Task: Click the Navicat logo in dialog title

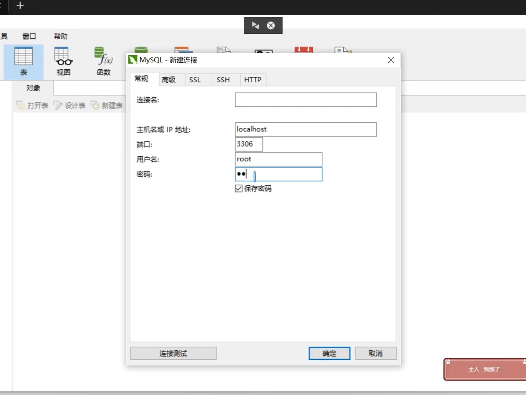Action: [133, 60]
